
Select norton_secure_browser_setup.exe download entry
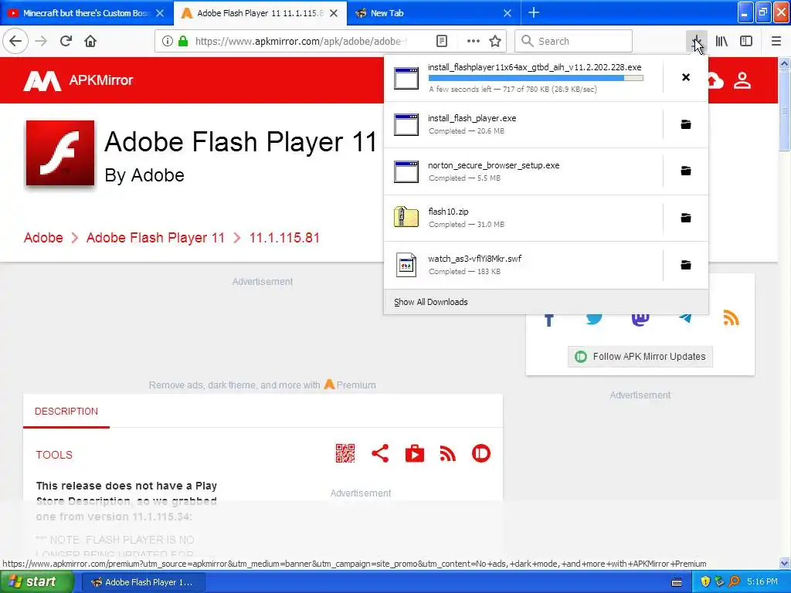[x=523, y=171]
